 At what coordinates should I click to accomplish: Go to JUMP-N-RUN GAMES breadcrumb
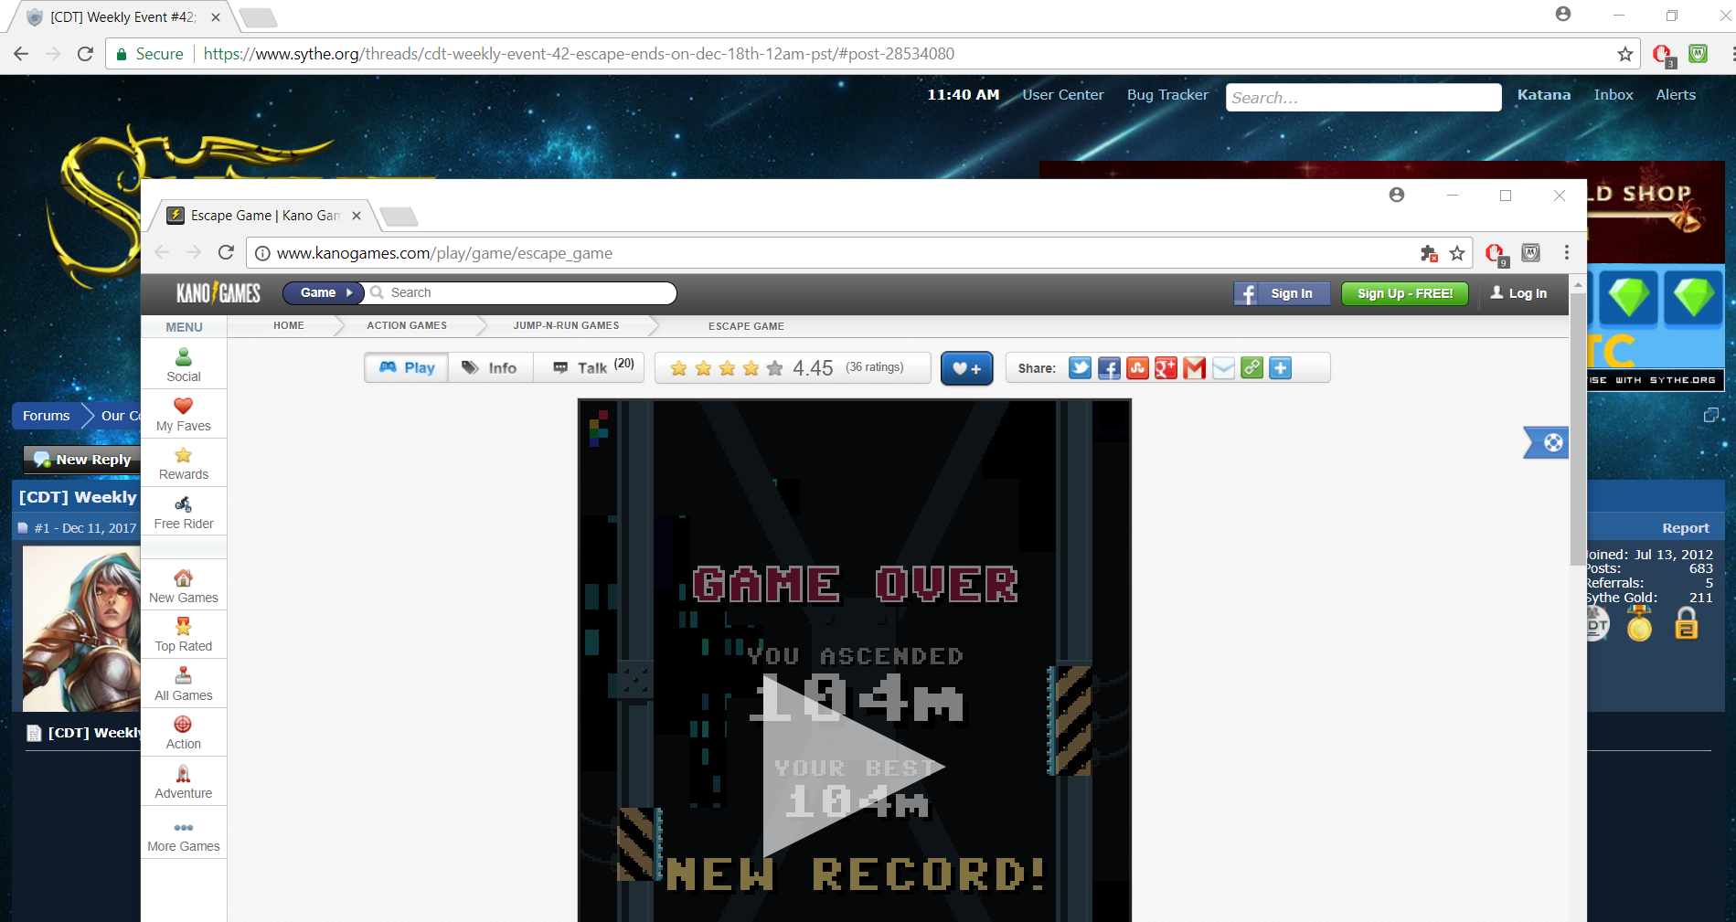[x=566, y=325]
